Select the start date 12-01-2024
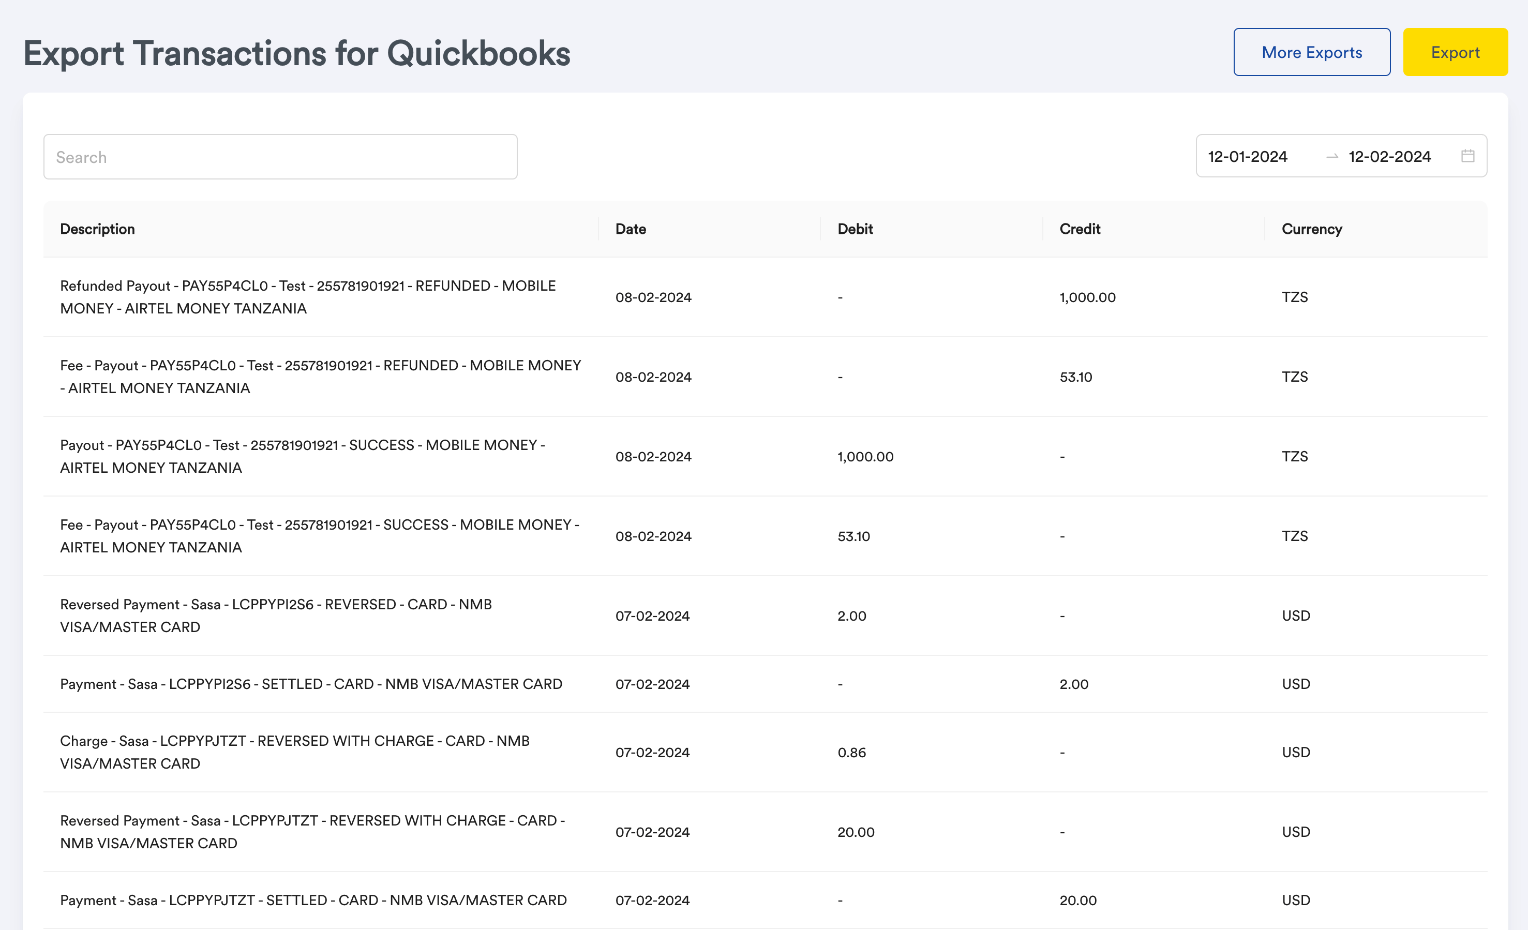The width and height of the screenshot is (1528, 930). (1248, 156)
